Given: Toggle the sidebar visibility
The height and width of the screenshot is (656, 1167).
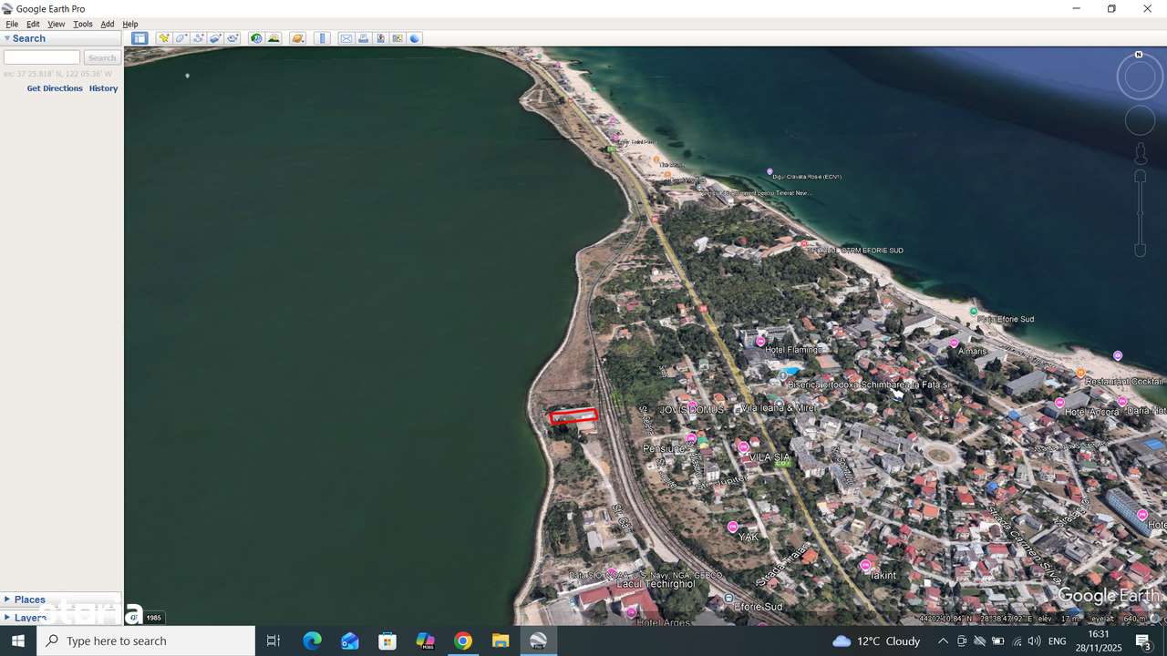Looking at the screenshot, I should point(139,38).
